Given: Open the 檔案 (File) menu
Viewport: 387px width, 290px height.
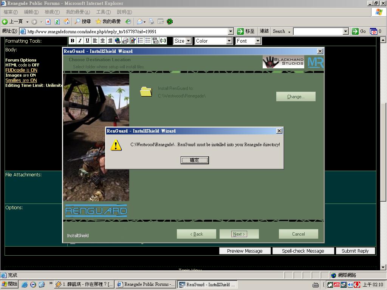Looking at the screenshot, I should tap(11, 12).
